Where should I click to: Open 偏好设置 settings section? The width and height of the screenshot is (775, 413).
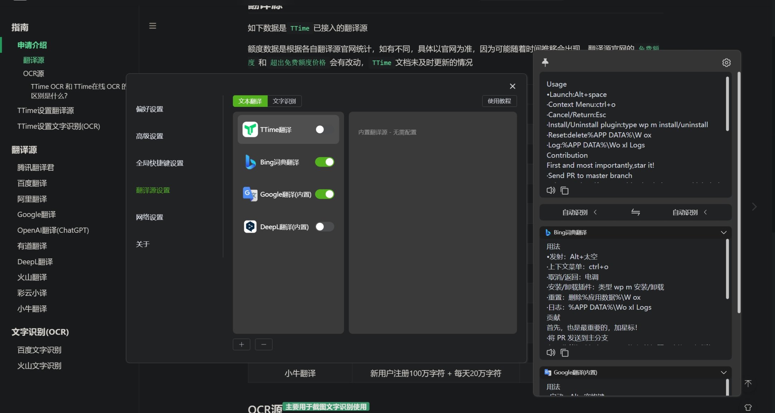pos(150,109)
